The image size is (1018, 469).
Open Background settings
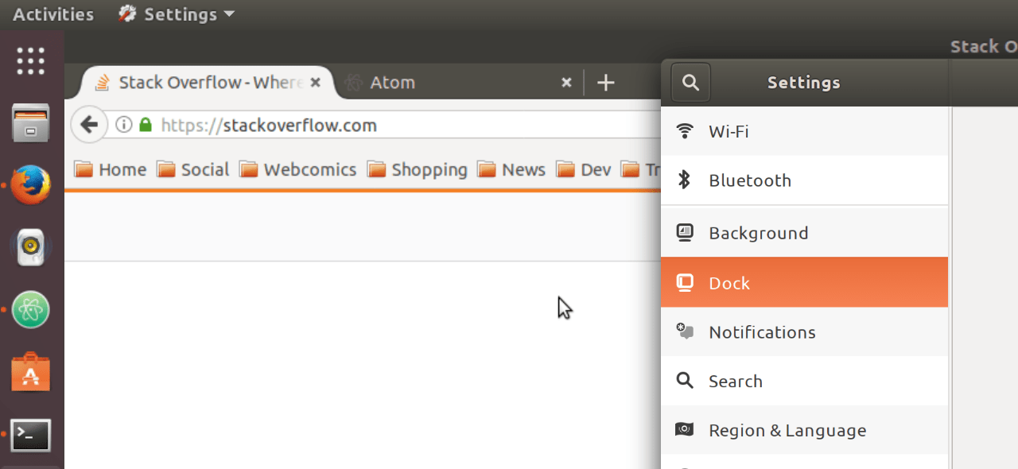click(x=758, y=232)
